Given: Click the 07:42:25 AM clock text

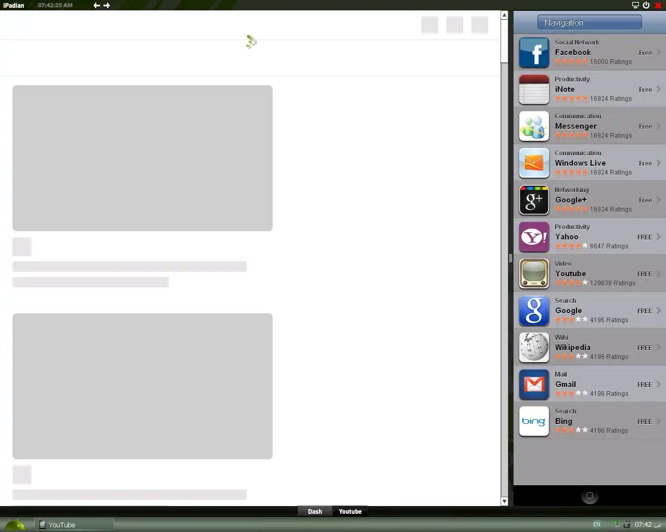Looking at the screenshot, I should 55,5.
